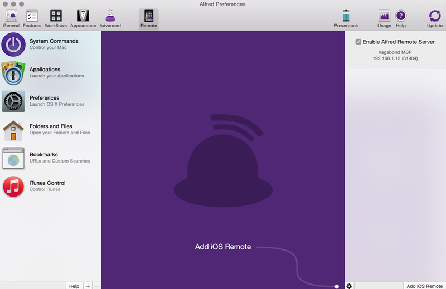Screen dimensions: 446x289
Task: Select the Preferences row title
Action: click(45, 98)
